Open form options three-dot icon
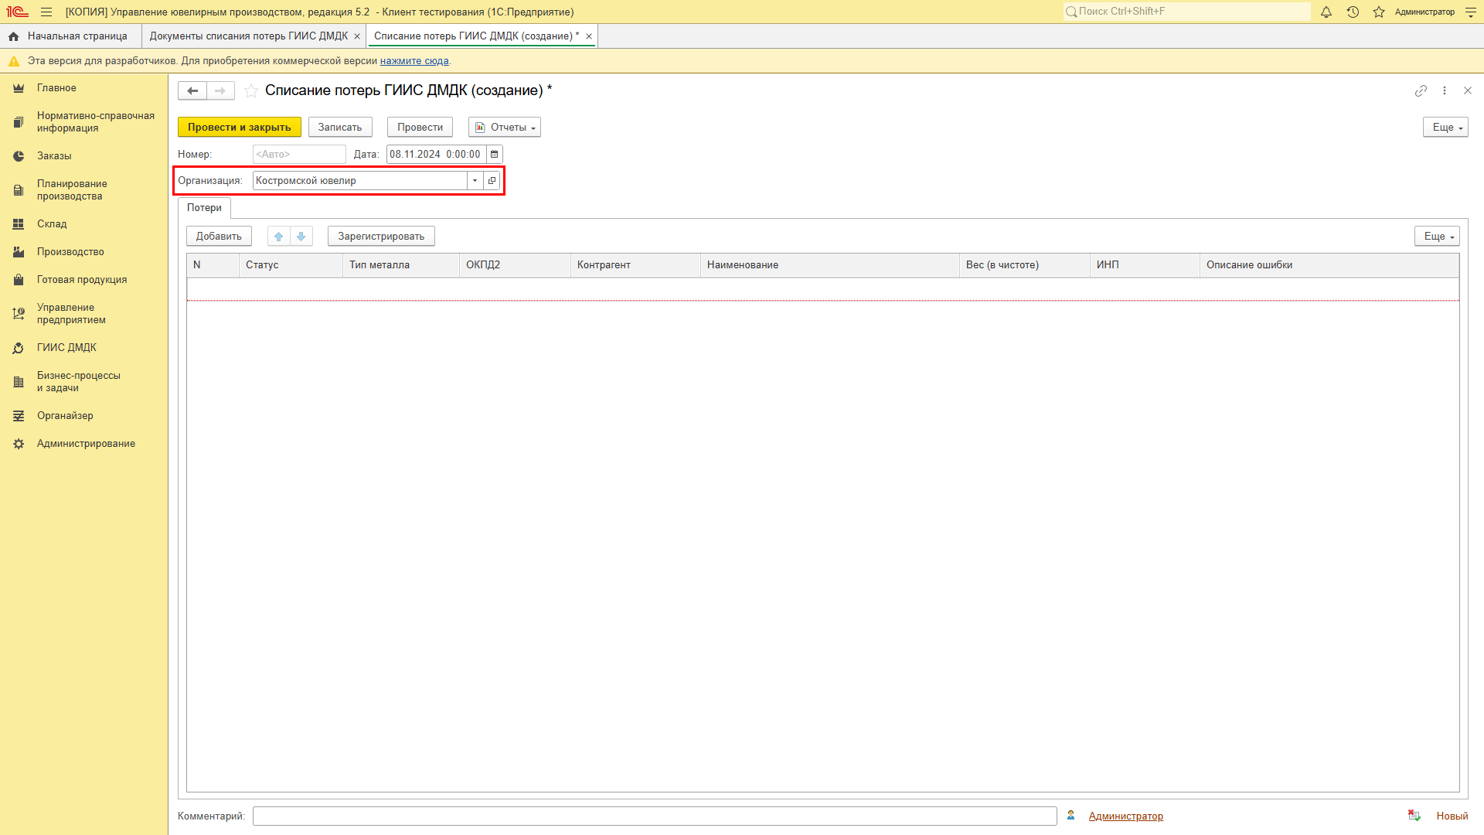 click(x=1445, y=90)
